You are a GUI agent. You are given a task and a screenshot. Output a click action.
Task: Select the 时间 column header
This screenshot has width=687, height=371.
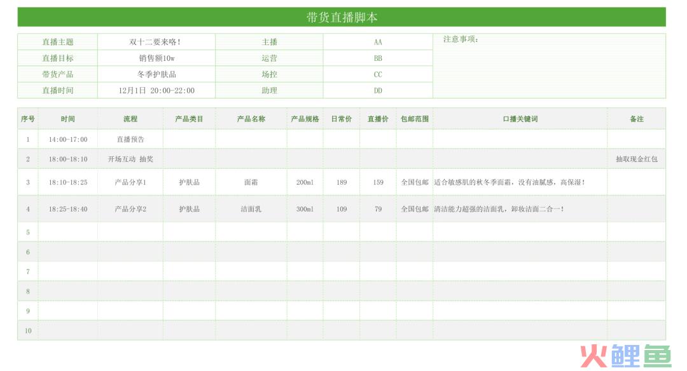(68, 119)
